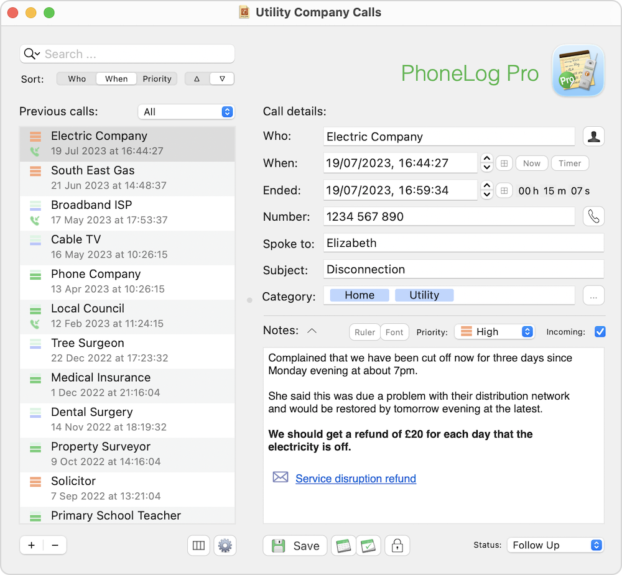Open the gear actions menu below the call list
This screenshot has width=622, height=575.
(x=225, y=545)
